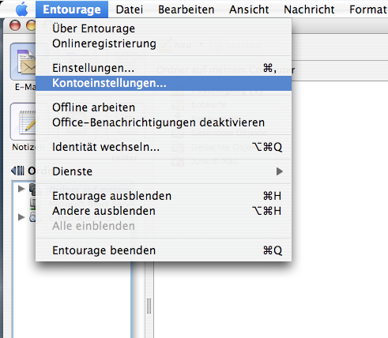Expand the first folder tree triangle
The height and width of the screenshot is (338, 388).
21,189
